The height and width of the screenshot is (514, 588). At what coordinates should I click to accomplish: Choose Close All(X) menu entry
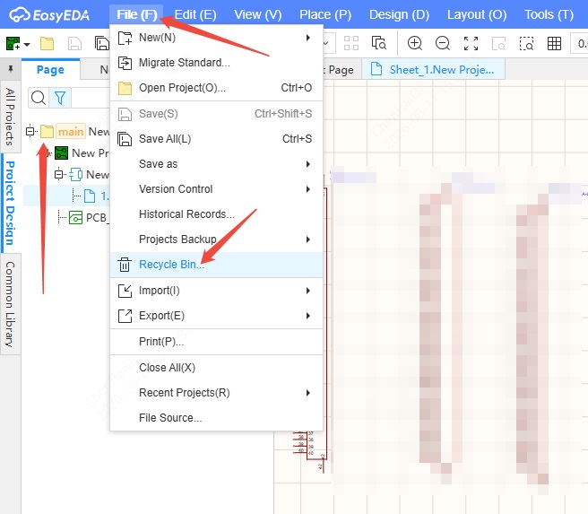(216, 367)
